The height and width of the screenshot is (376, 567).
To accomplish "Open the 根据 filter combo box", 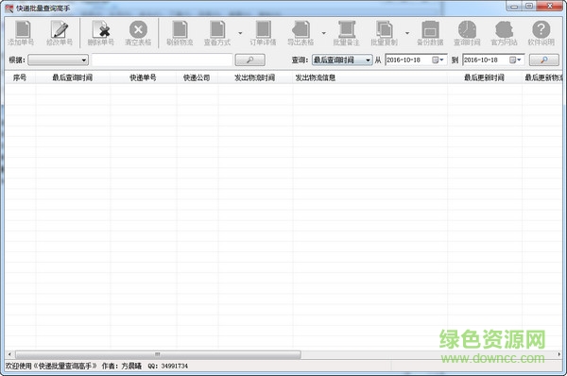I will tap(59, 60).
